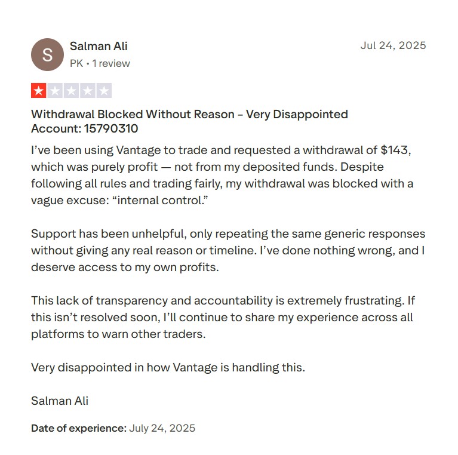458x455 pixels.
Task: Click the Account: 15790310 heading line
Action: click(x=84, y=128)
